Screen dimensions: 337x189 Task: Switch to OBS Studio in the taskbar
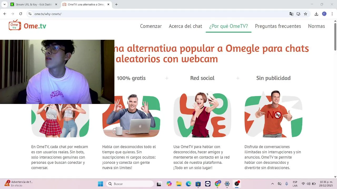click(237, 184)
